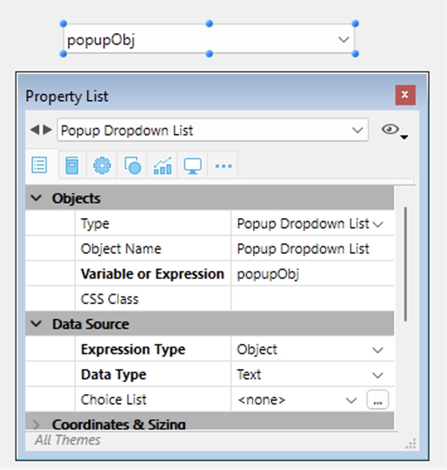Select the property list tab icon
The image size is (447, 470).
pos(40,166)
